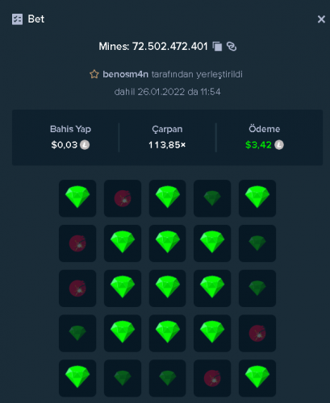Click row 4 column 1 dim gem tile
This screenshot has height=403, width=330.
click(77, 333)
